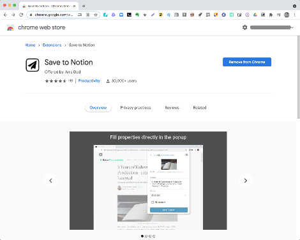Click the chrome web store title text
The height and width of the screenshot is (240, 300).
click(41, 27)
